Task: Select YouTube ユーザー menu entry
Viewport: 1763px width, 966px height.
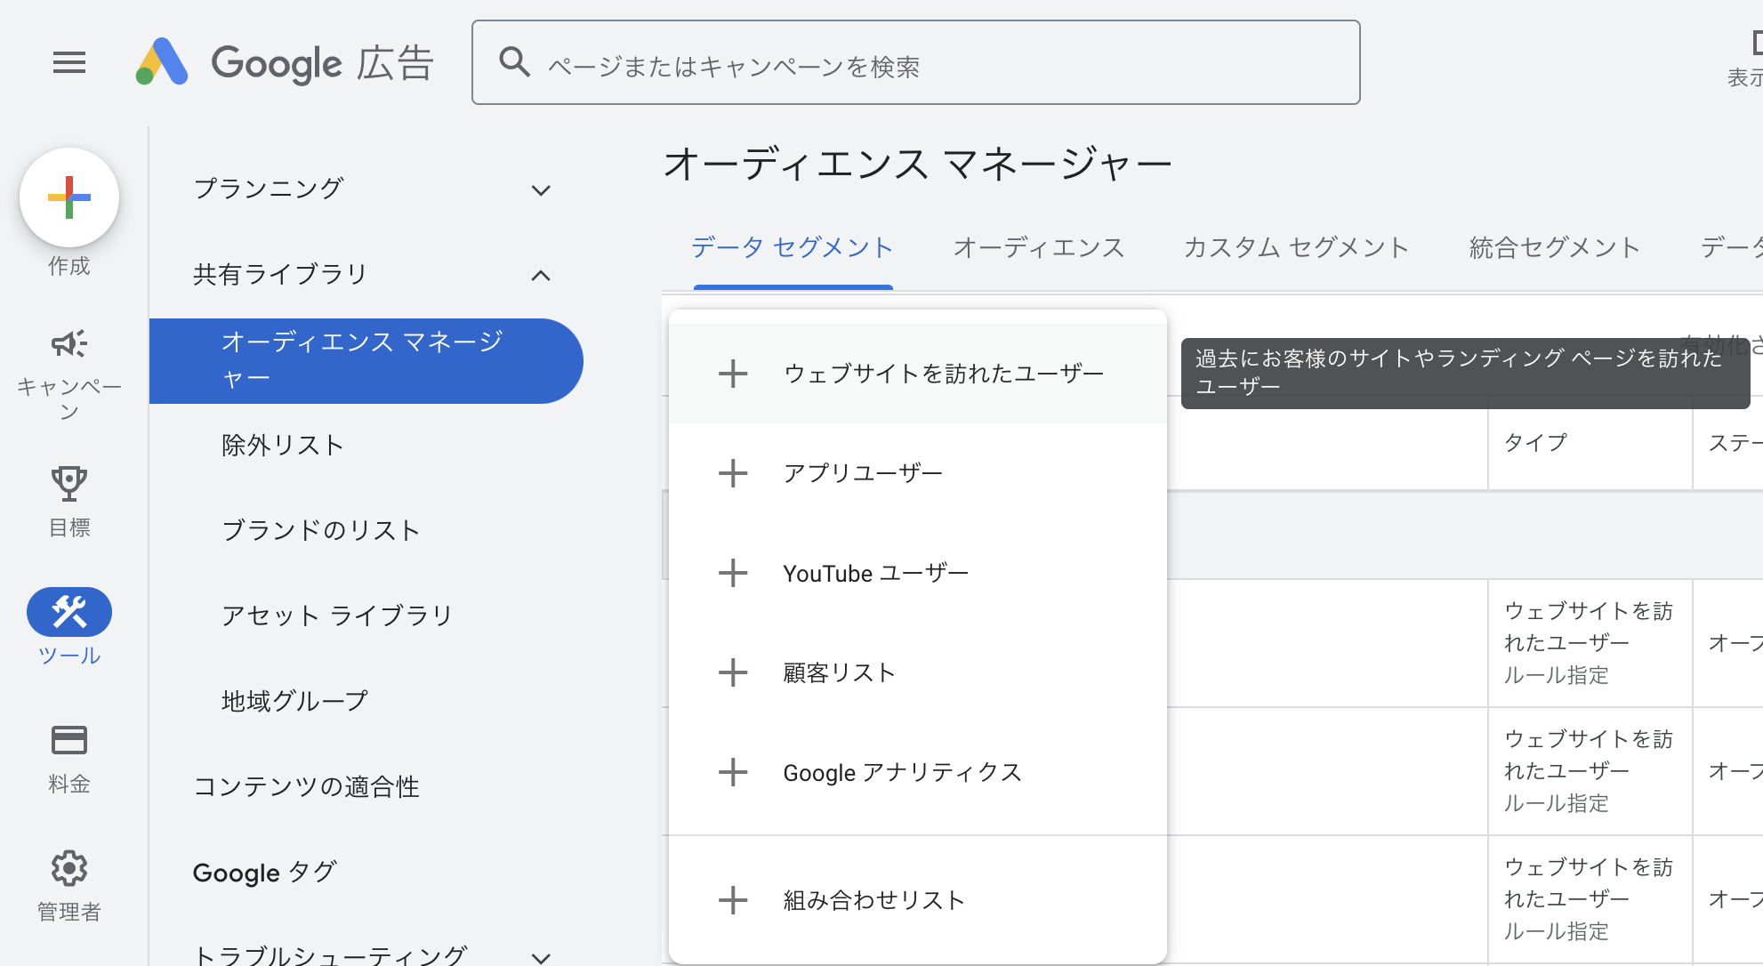Action: coord(918,573)
